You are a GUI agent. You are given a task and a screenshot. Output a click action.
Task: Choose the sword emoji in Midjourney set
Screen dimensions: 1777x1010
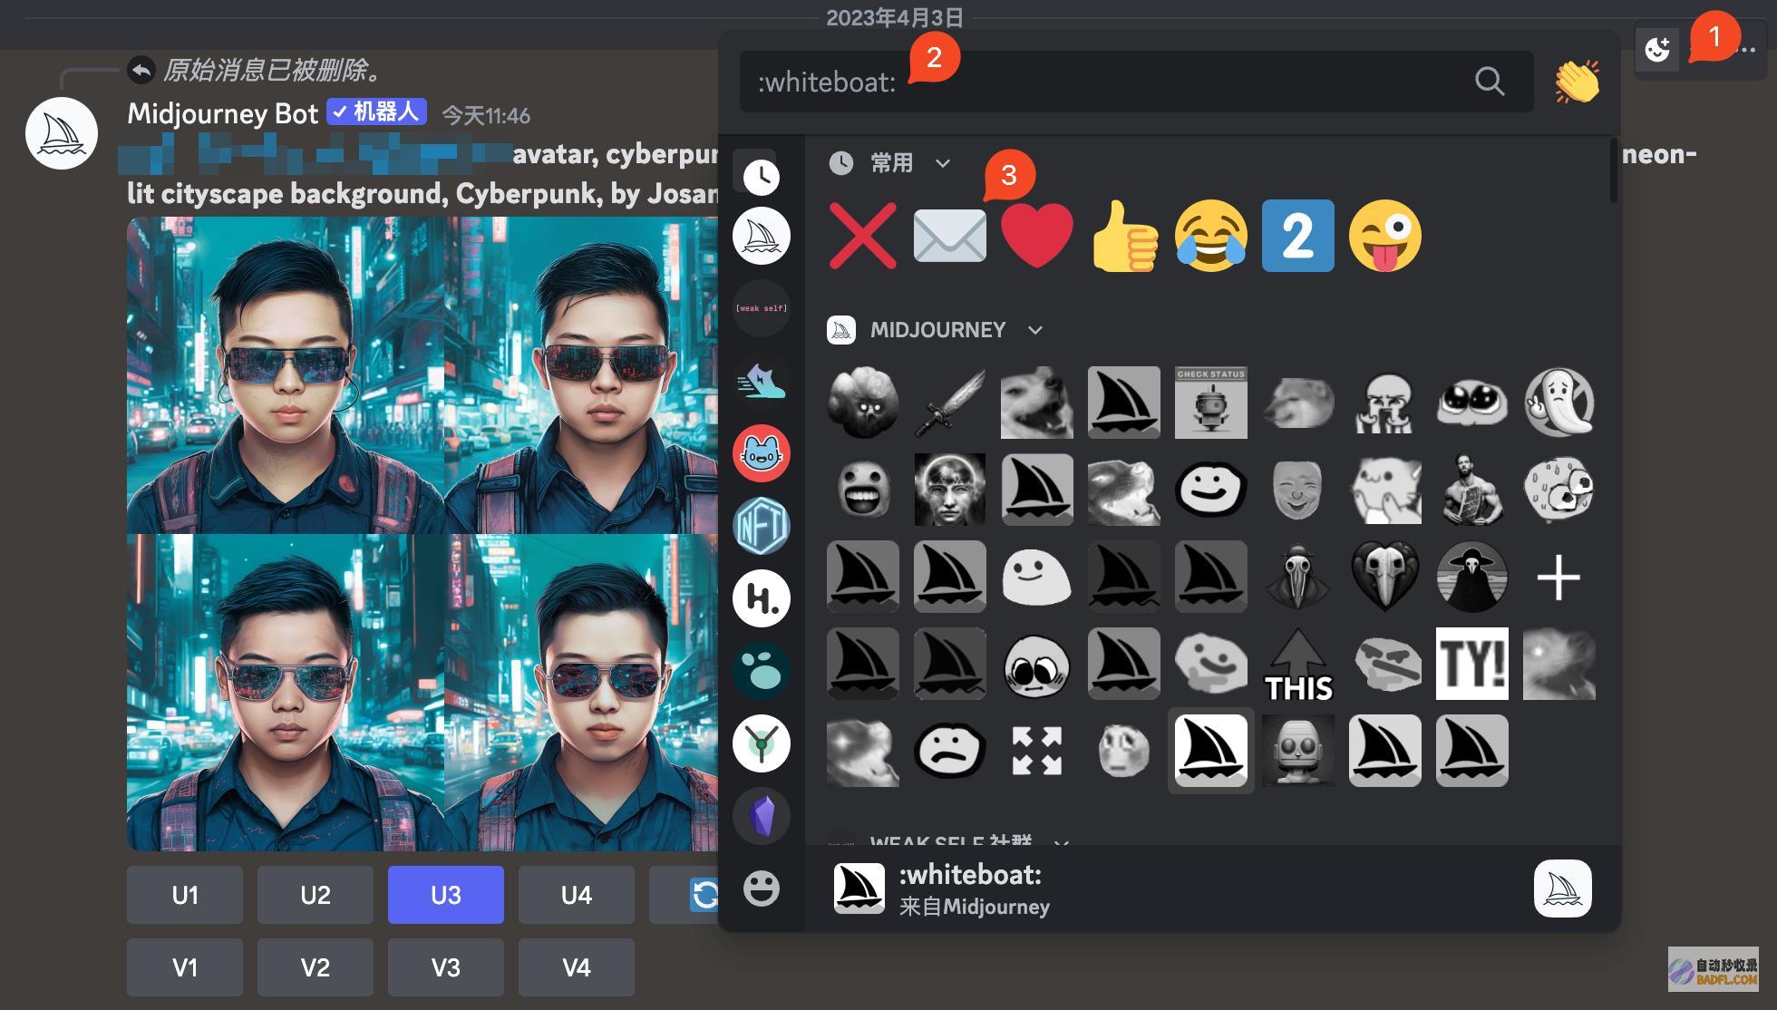949,403
